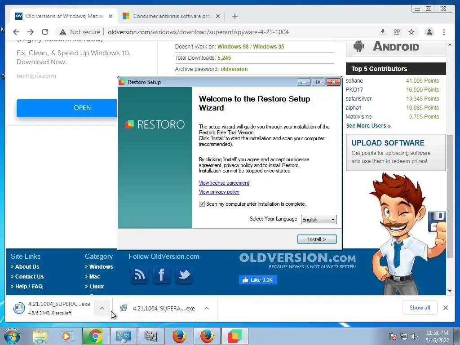
Task: Switch to Old versions of Windows tab
Action: 64,16
